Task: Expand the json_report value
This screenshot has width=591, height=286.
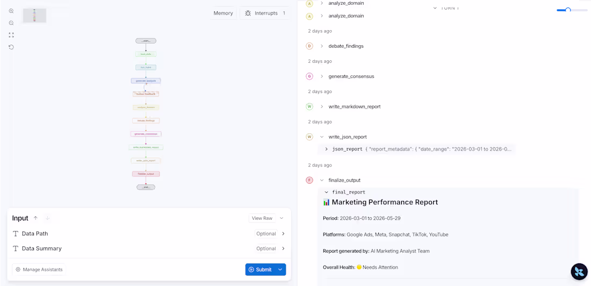Action: 327,149
